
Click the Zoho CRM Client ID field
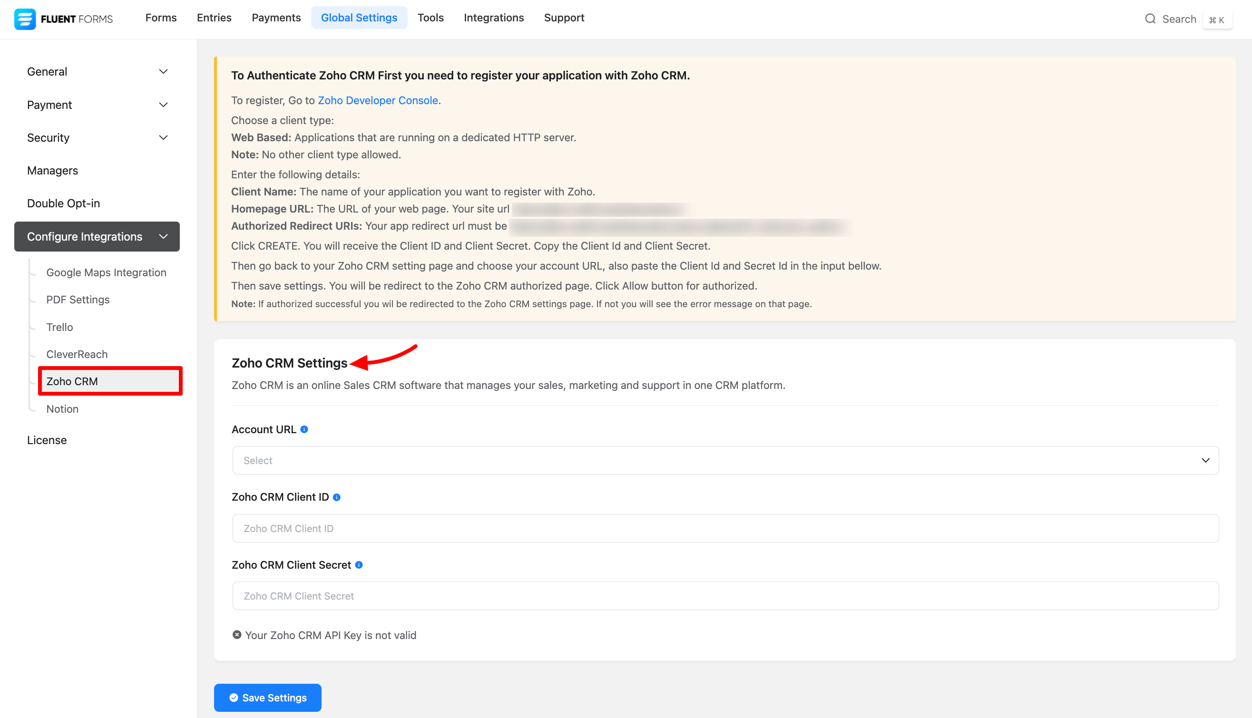(725, 528)
